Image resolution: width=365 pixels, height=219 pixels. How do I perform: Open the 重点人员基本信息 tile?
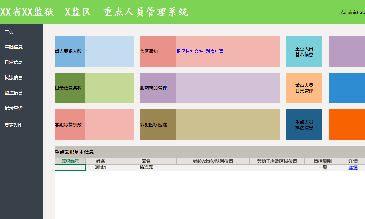[304, 51]
